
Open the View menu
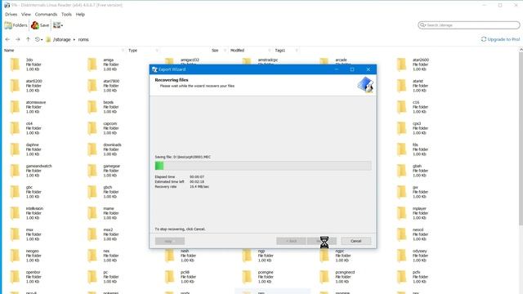pyautogui.click(x=25, y=15)
